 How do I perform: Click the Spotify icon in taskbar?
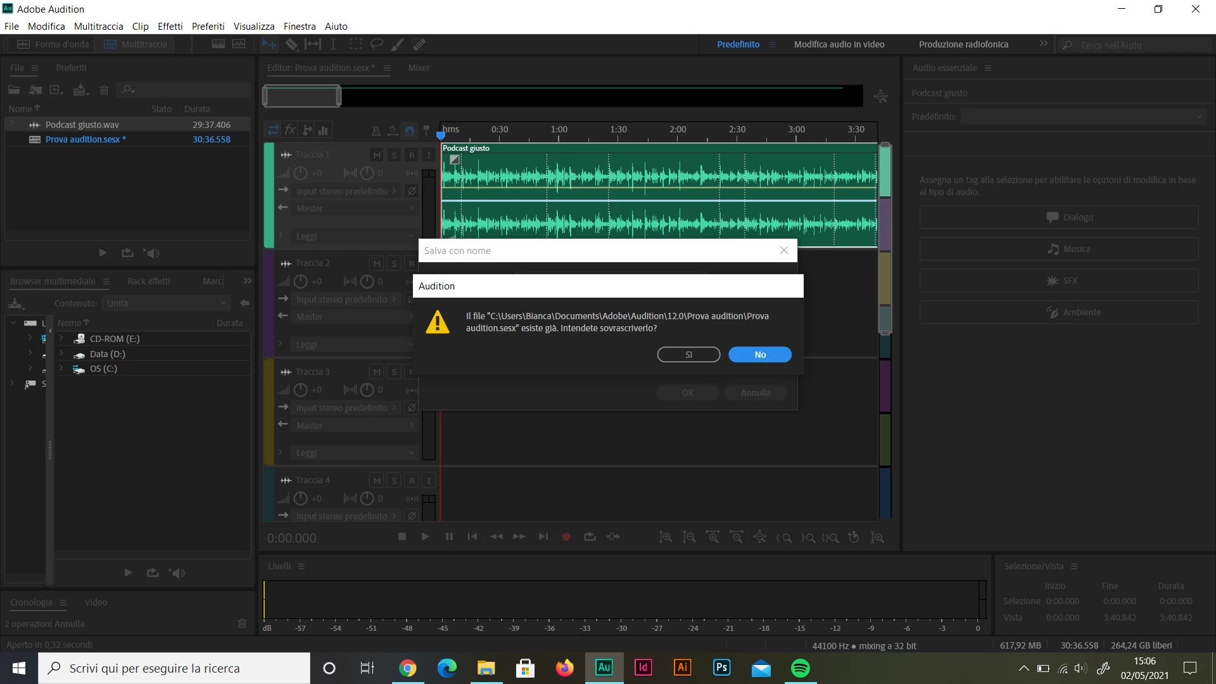tap(801, 668)
